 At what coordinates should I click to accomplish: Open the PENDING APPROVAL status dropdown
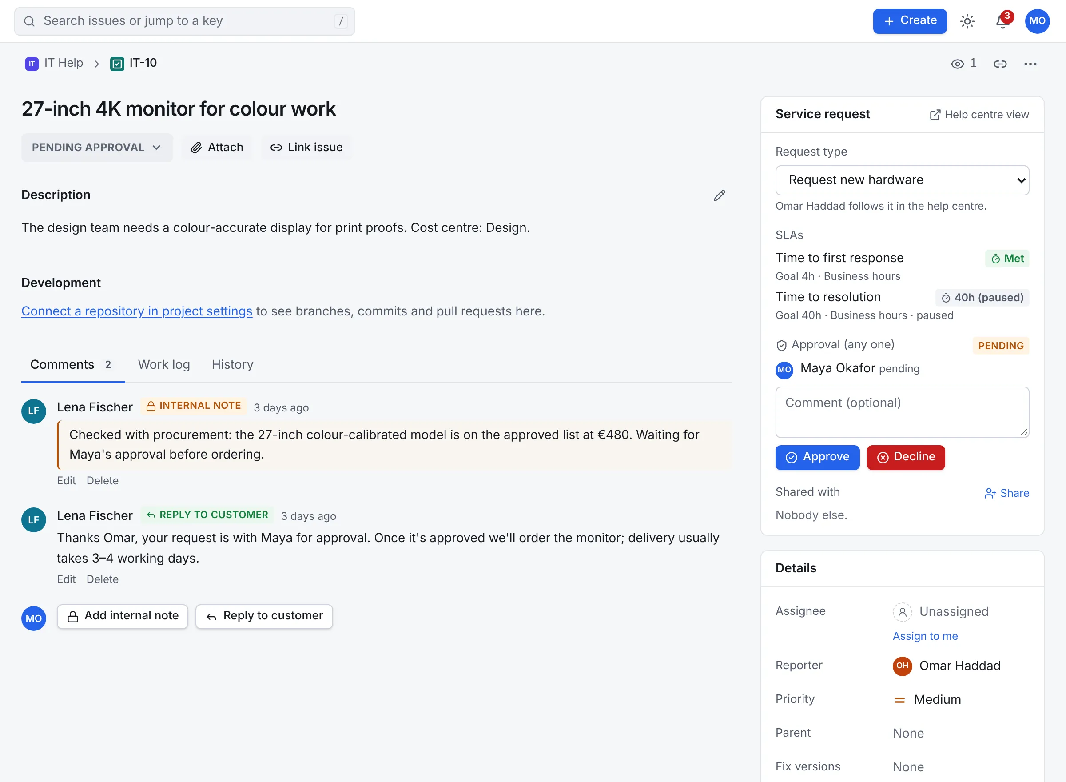[x=97, y=148]
